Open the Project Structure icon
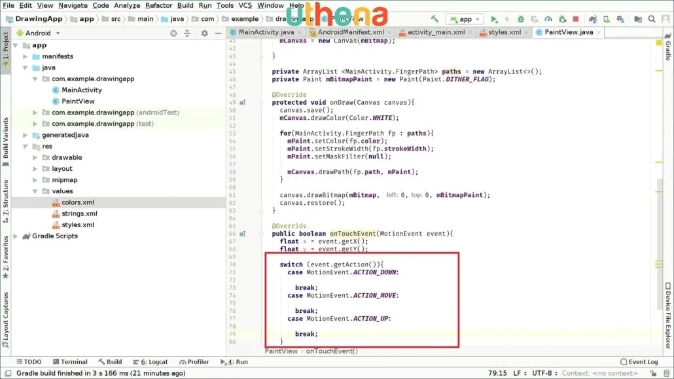The image size is (674, 379). click(638, 19)
